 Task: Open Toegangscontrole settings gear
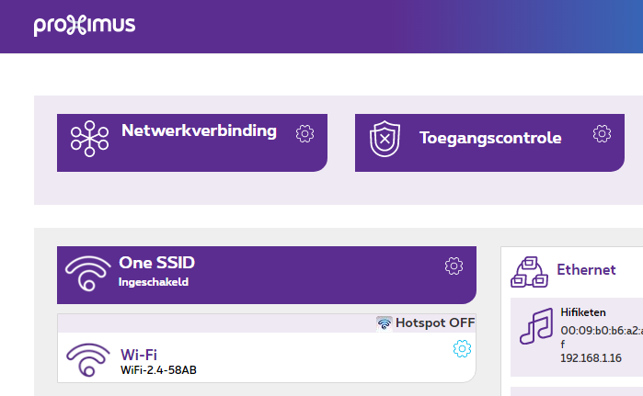(602, 134)
